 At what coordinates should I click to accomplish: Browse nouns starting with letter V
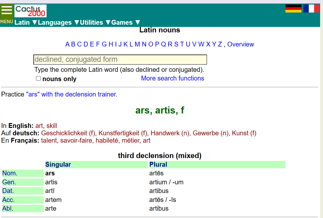click(x=194, y=44)
